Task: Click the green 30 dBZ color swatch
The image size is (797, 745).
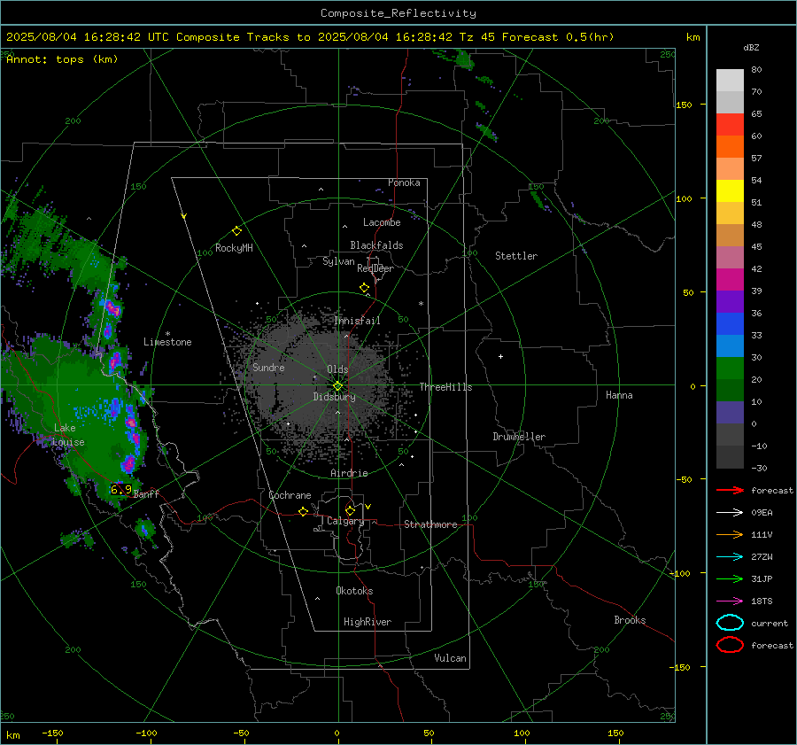Action: click(x=731, y=369)
